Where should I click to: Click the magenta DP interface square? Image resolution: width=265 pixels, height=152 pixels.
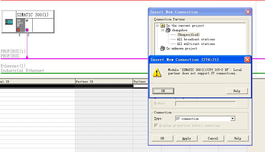point(27,30)
